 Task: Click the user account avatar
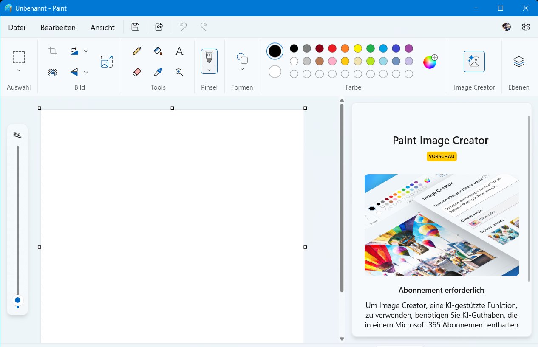coord(507,27)
